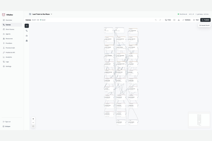The width and height of the screenshot is (212, 141).
Task: Select the Memory Carriage node
Action: [109, 81]
